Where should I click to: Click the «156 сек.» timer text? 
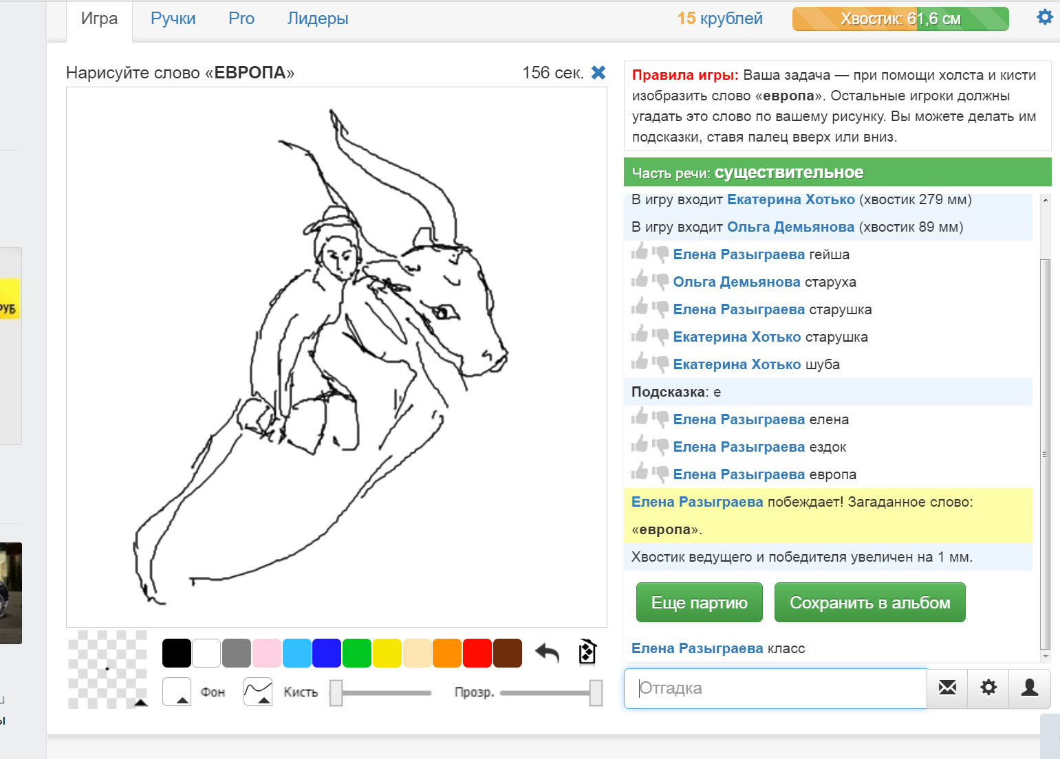tap(553, 72)
